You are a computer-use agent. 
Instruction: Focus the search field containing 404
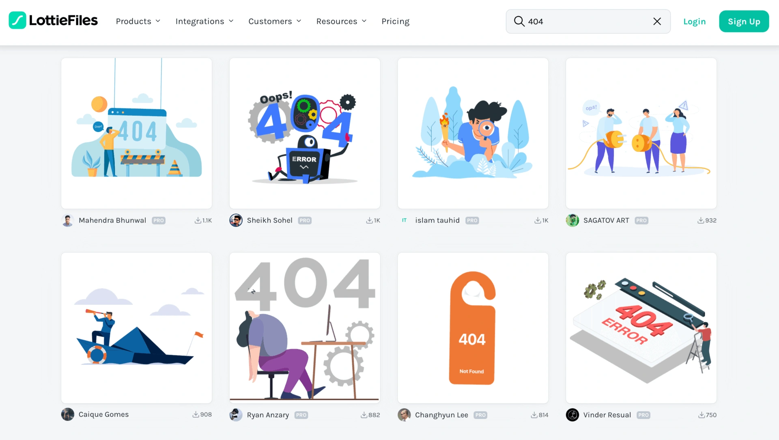[x=588, y=21]
